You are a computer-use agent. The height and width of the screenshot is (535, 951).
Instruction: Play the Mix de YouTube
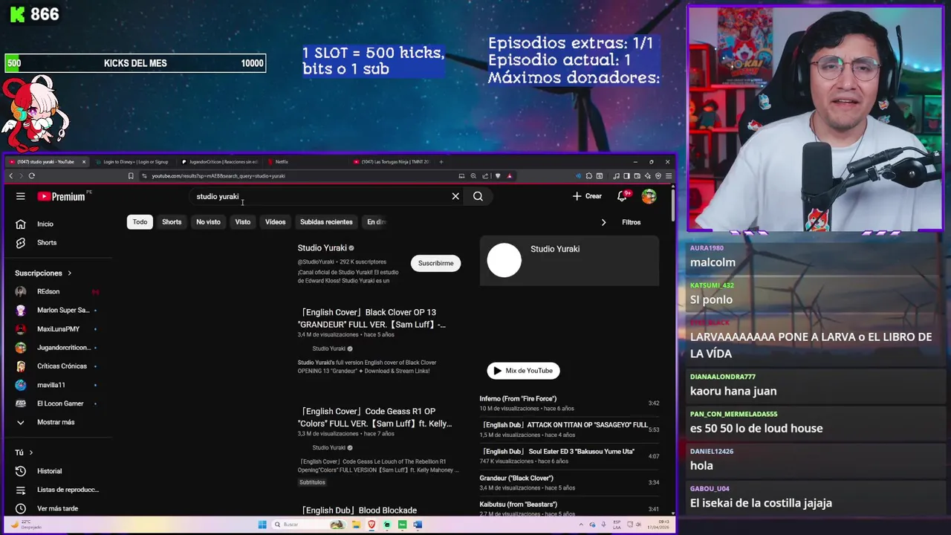[524, 371]
